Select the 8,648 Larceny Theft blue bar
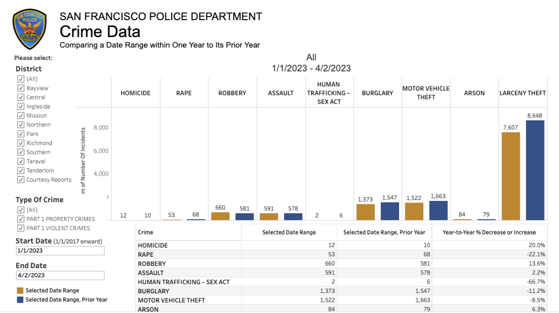559x313 pixels. [535, 170]
